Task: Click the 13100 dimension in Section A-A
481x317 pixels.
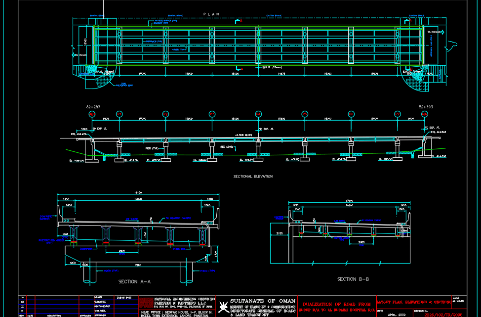Action: tap(138, 192)
